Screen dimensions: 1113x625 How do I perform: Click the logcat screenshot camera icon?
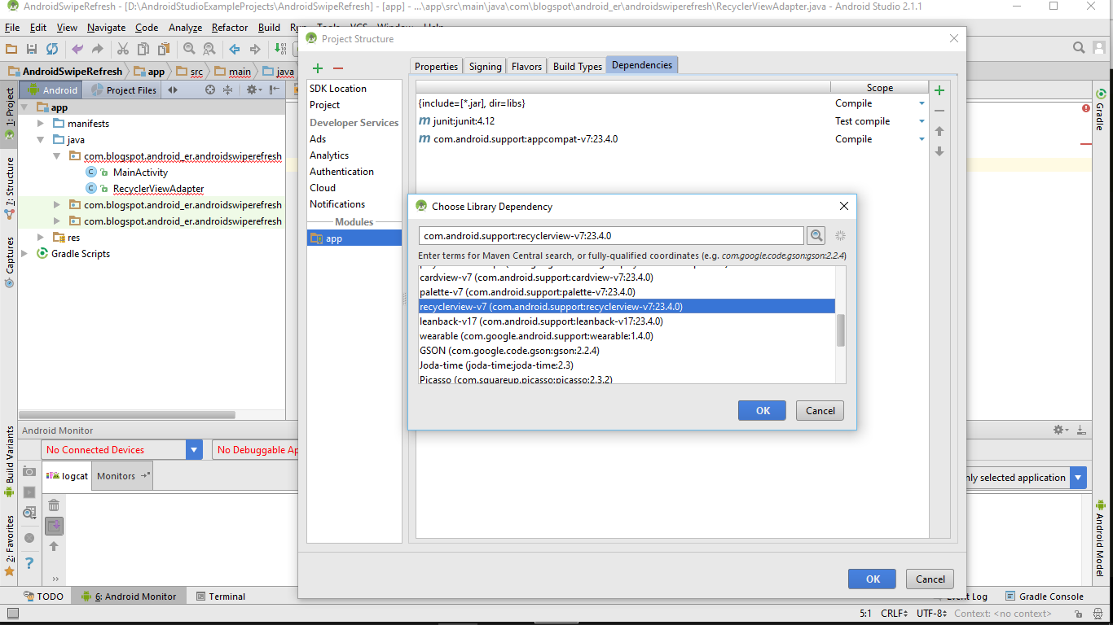point(29,471)
